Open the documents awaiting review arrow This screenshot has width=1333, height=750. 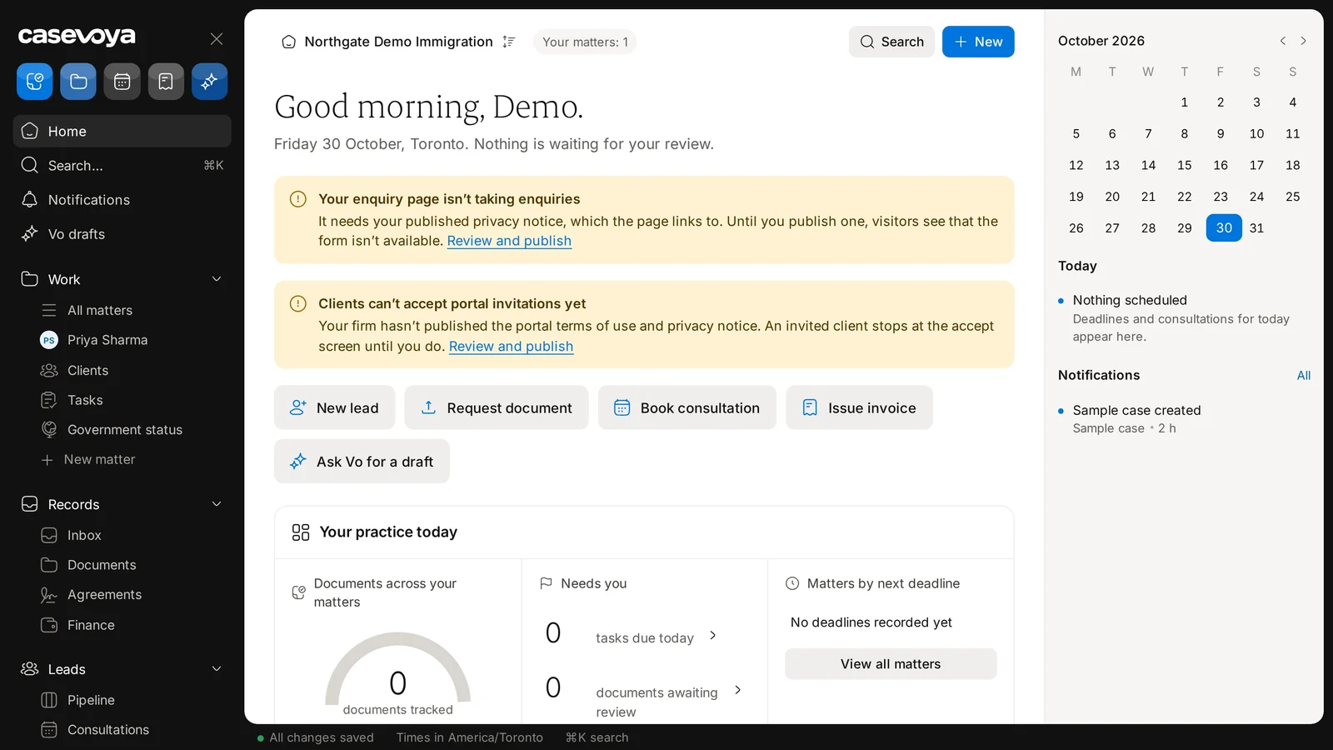tap(738, 690)
